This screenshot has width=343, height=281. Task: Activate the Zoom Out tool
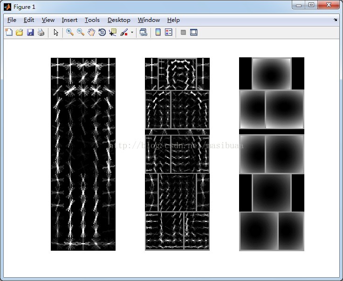point(81,32)
